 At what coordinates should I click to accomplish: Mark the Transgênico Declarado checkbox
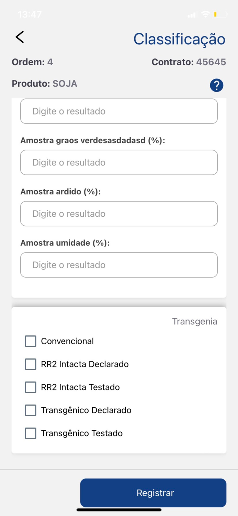point(30,410)
